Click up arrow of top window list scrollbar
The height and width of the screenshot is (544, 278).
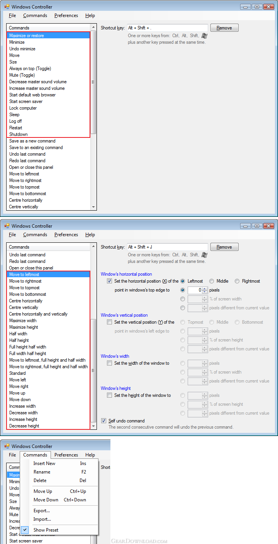coord(93,27)
